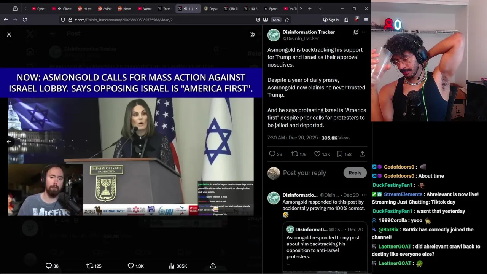Reload the page
487x274 pixels.
coord(25,19)
